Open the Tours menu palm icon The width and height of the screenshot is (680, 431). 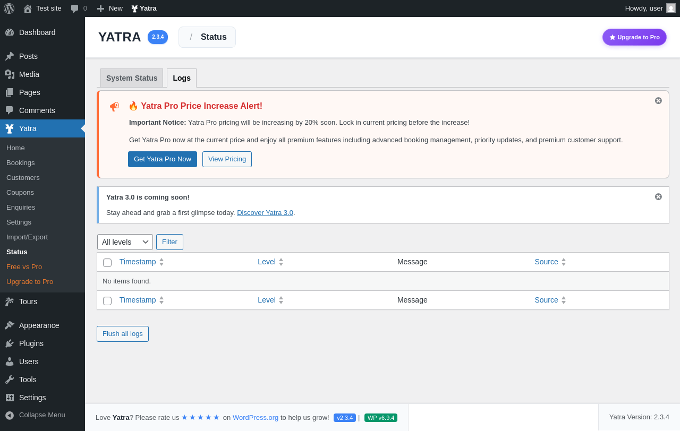tap(10, 301)
